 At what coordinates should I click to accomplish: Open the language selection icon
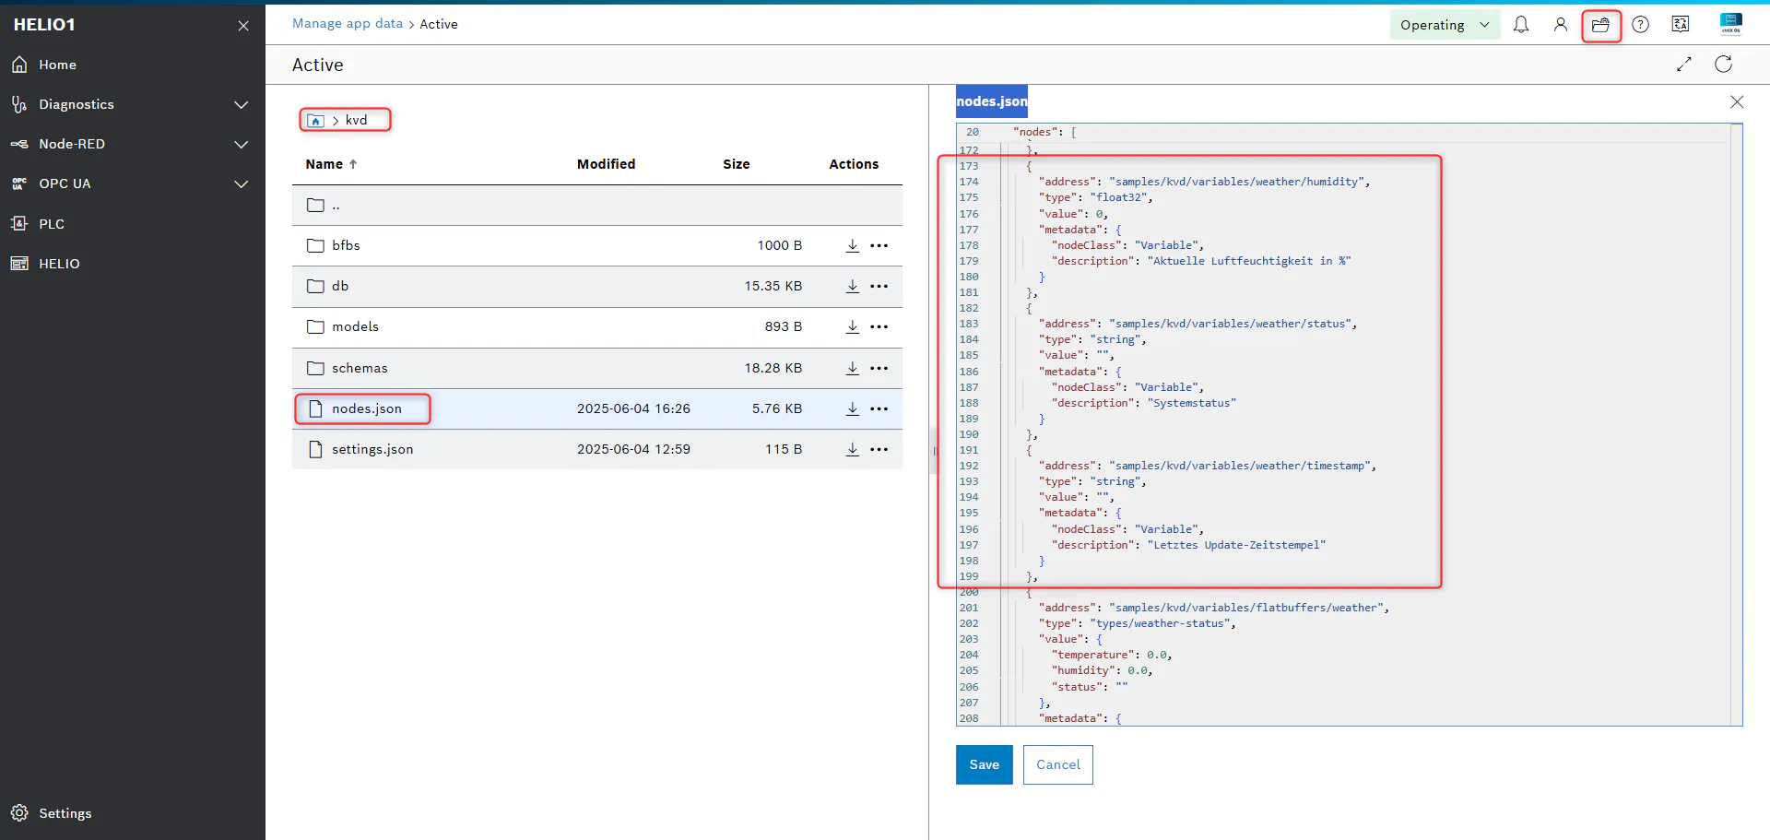pyautogui.click(x=1681, y=25)
